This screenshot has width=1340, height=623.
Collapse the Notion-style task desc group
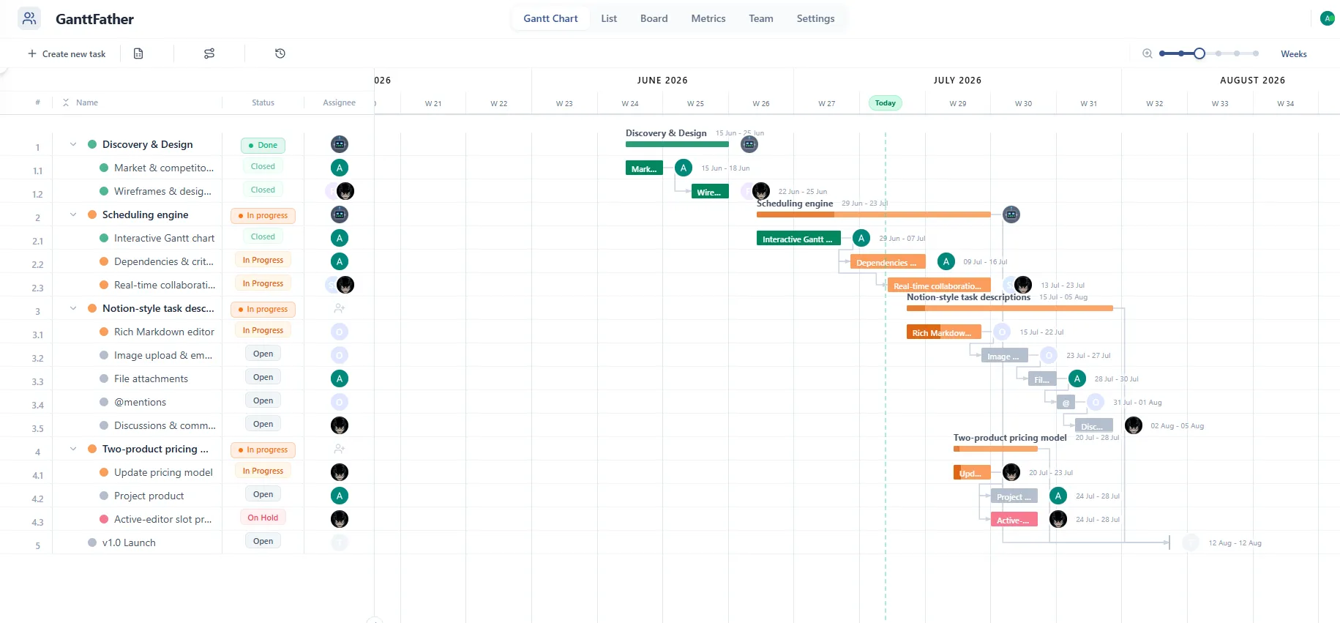(73, 308)
